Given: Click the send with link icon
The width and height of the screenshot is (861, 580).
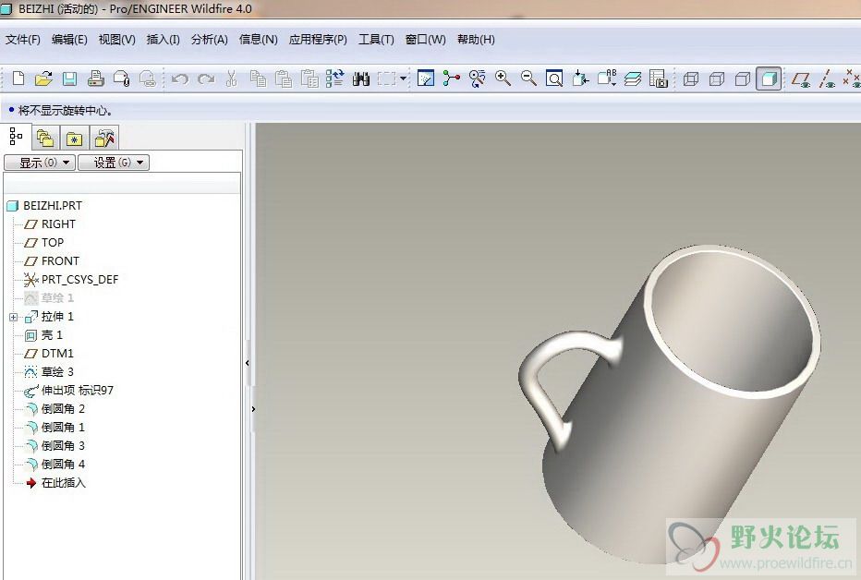Looking at the screenshot, I should click(147, 79).
